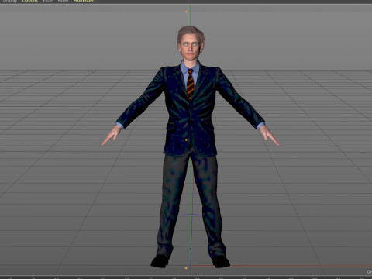This screenshot has width=372, height=279.
Task: Click the character's black shoe right of the green axis
Action: coord(221,261)
